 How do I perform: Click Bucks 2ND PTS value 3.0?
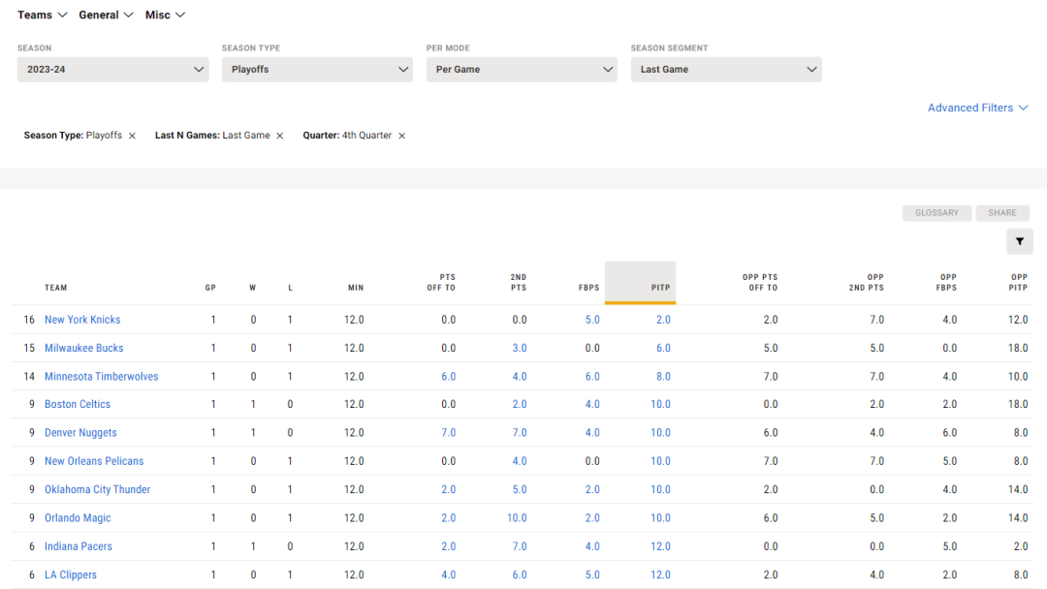(x=520, y=348)
